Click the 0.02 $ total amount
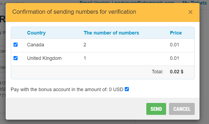 pos(177,72)
